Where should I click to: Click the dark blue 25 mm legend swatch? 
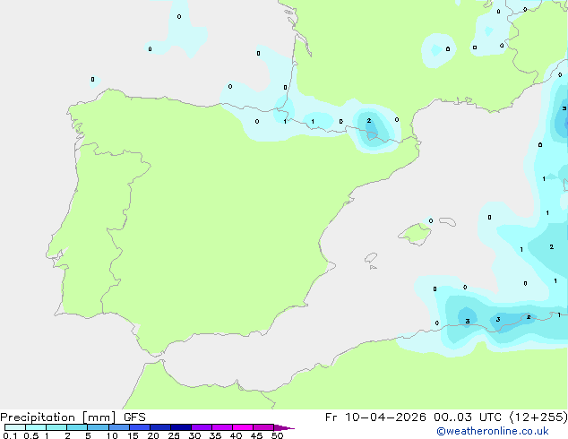[181, 427]
